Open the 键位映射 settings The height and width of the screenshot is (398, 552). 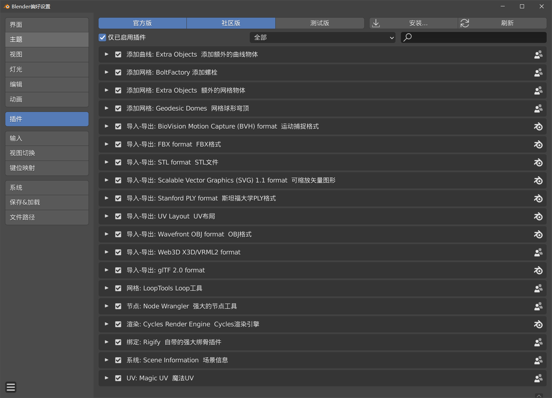[x=47, y=168]
